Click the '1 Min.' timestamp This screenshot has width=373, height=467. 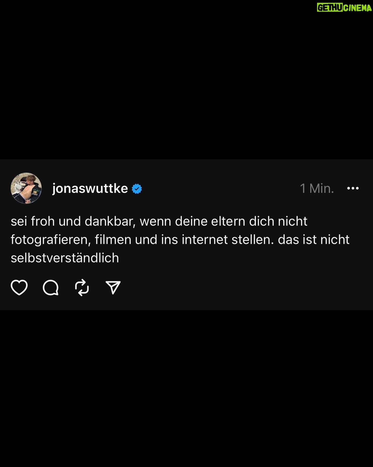point(317,188)
